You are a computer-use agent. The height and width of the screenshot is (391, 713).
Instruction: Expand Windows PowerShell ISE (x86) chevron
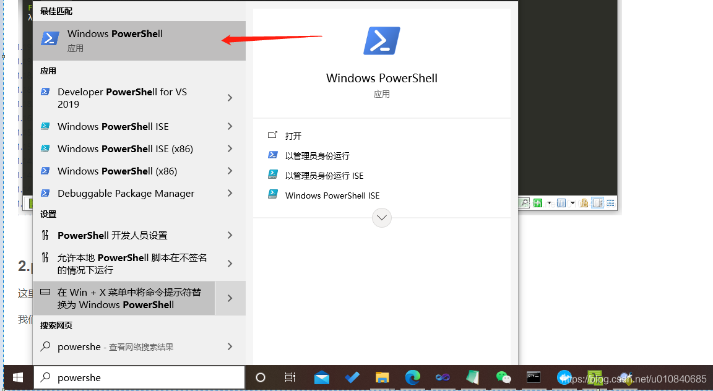point(230,148)
